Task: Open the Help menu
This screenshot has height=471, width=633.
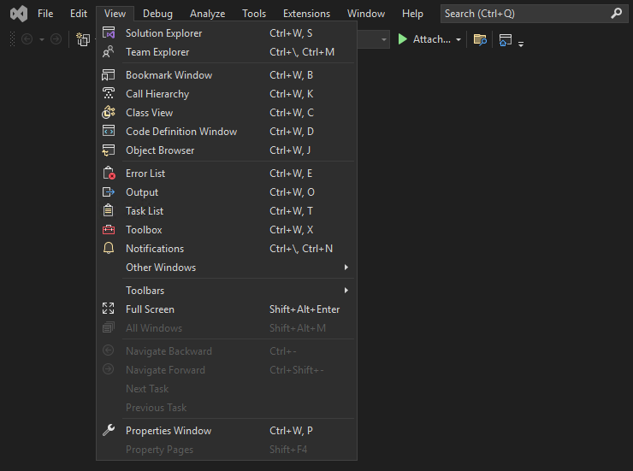Action: tap(412, 14)
